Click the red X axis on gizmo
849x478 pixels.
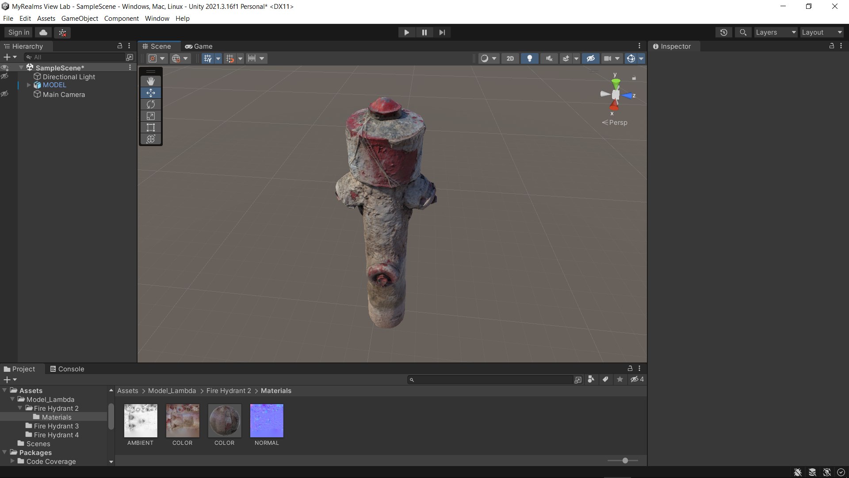tap(614, 105)
